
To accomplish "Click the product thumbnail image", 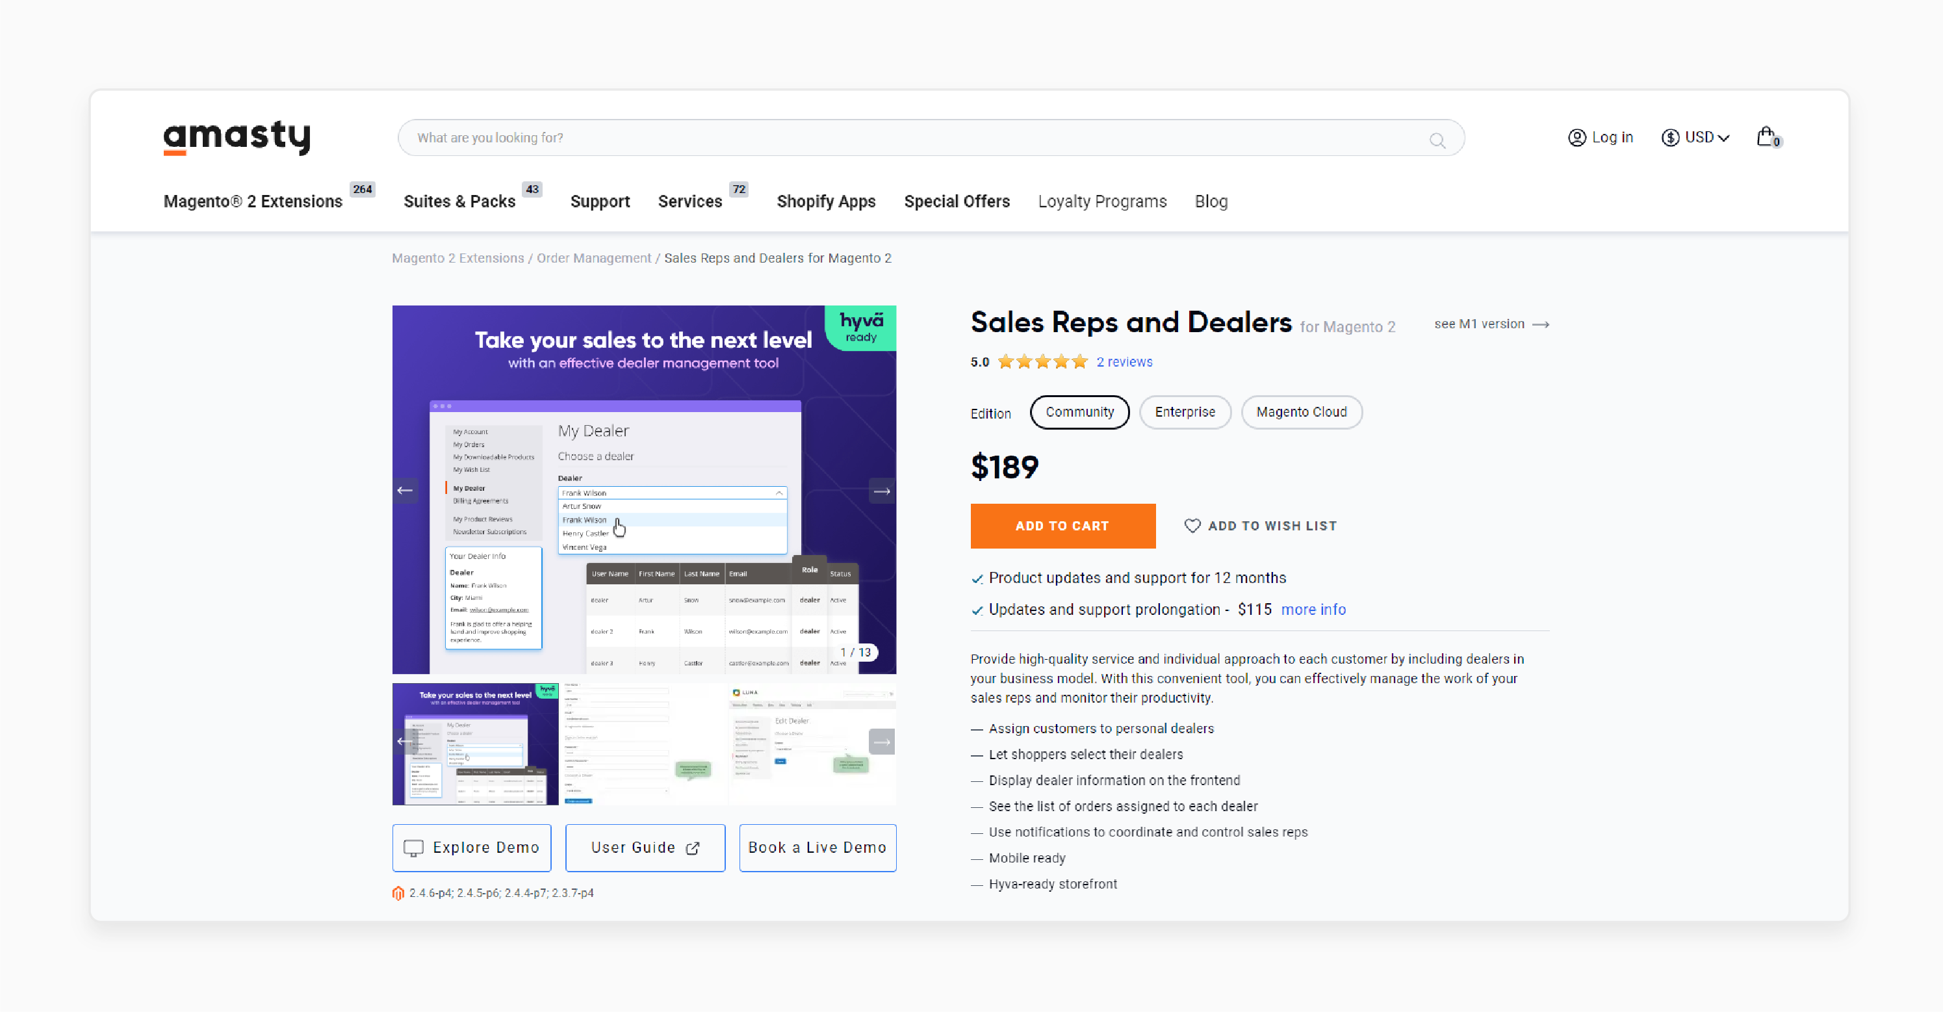I will point(476,744).
